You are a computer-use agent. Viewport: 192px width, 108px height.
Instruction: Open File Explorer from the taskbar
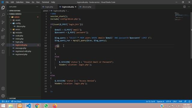pos(11,106)
